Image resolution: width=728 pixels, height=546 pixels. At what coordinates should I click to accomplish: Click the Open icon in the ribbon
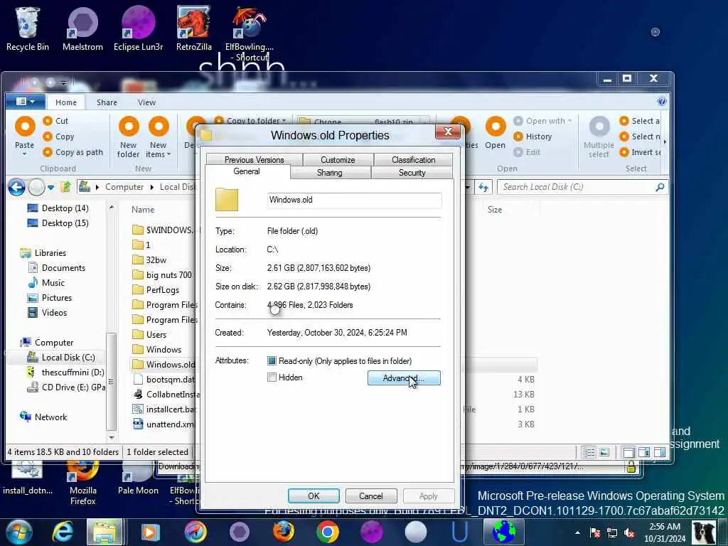coord(496,127)
